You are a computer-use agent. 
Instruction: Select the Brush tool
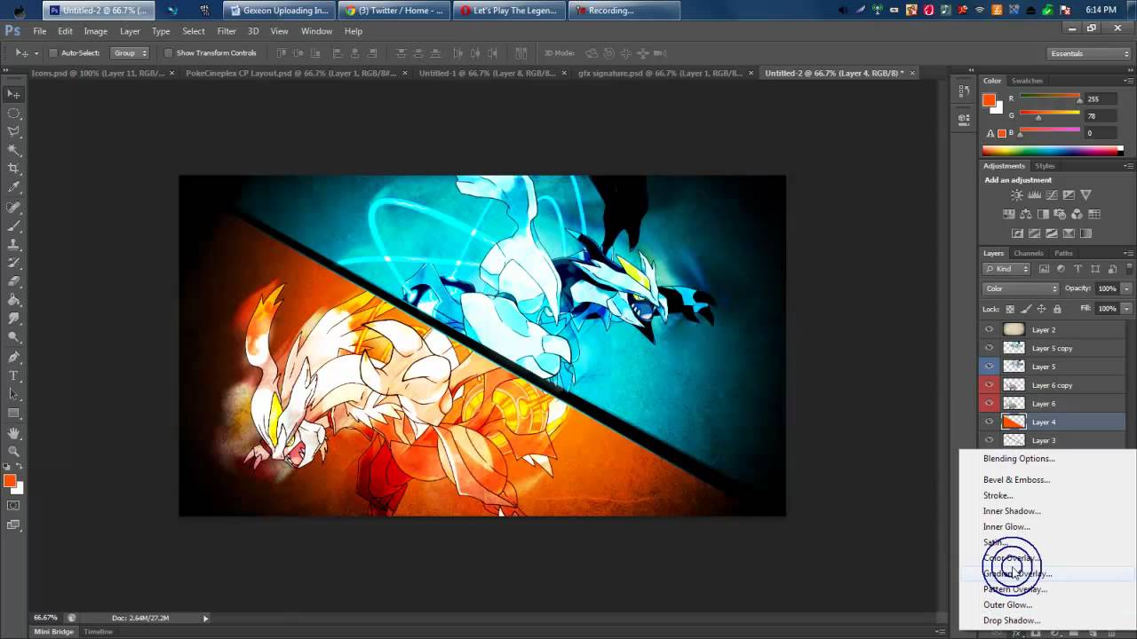click(13, 225)
